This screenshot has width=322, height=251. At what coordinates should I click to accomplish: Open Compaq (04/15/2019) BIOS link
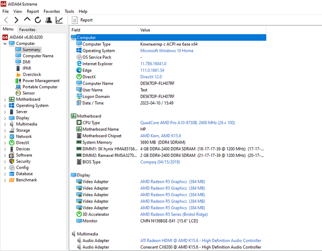(160, 162)
